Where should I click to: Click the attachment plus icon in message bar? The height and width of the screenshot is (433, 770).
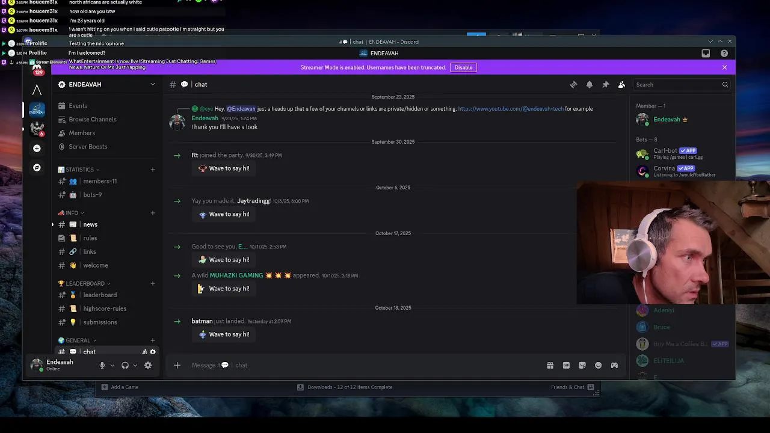(177, 365)
